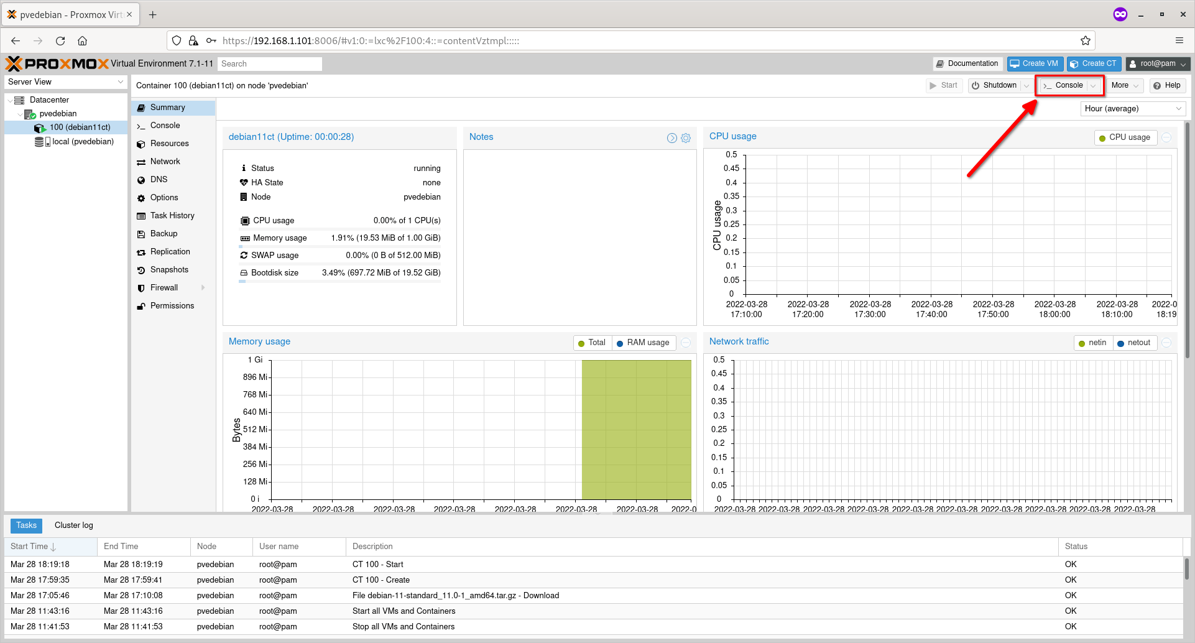The image size is (1195, 643).
Task: Undo zoom on the CPU usage chart
Action: coord(1167,137)
